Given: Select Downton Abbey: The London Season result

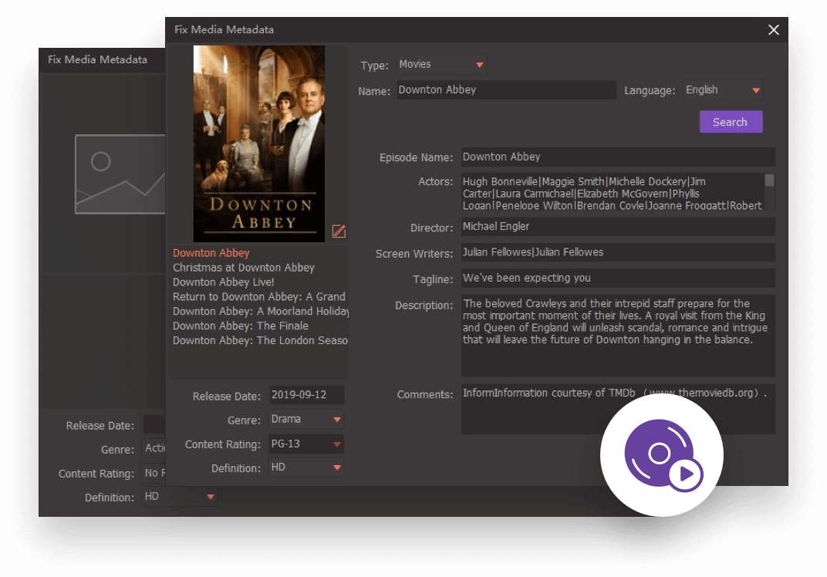Looking at the screenshot, I should 260,341.
